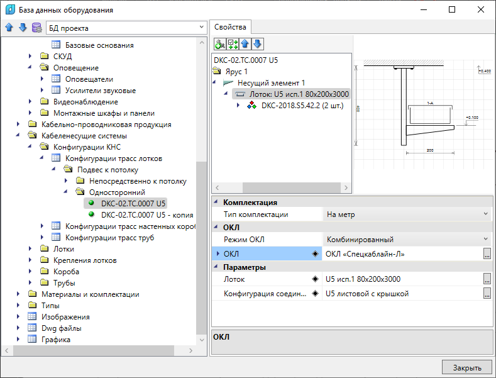This screenshot has width=496, height=378.
Task: Open browse button for U5 листовой с крышкой
Action: pos(487,293)
